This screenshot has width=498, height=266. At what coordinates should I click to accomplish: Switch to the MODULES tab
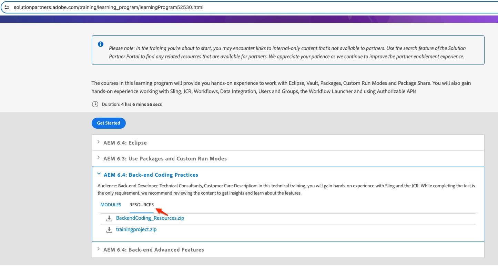pos(111,205)
